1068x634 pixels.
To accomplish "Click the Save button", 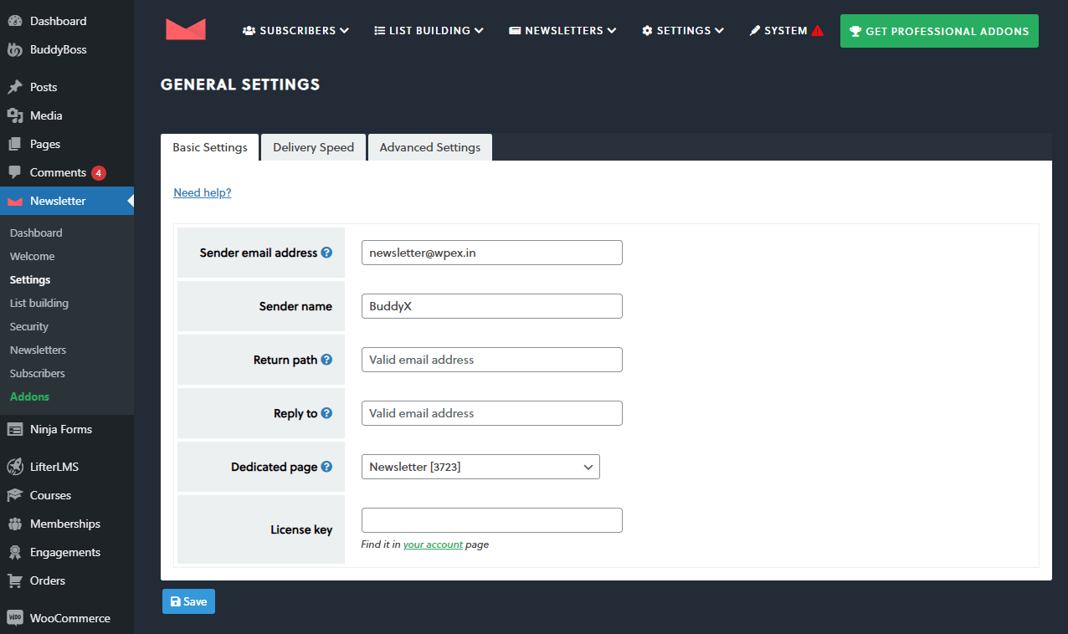I will pyautogui.click(x=188, y=601).
